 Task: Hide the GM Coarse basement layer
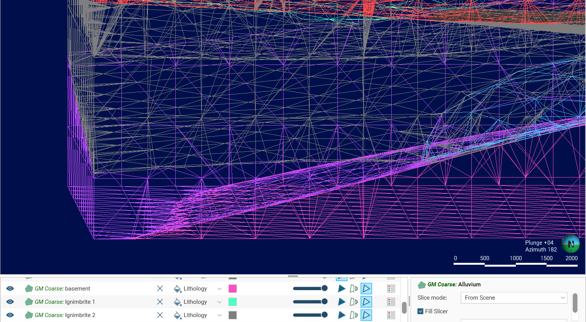click(x=10, y=289)
